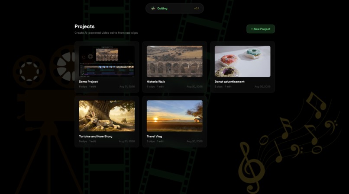Screen dimensions: 349x194
Task: Click the v0.1 version label
Action: [x=196, y=9]
